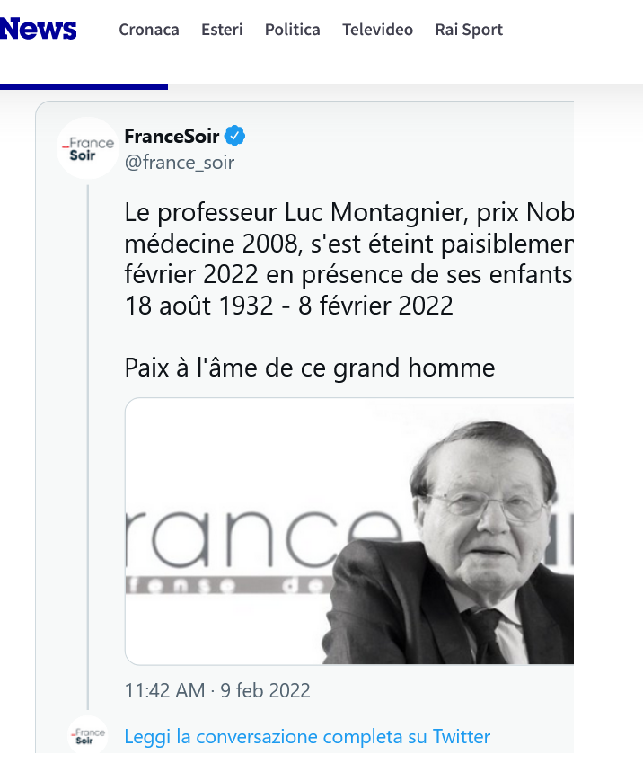Click the 11:42 AM · 9 feb 2022 timestamp
The image size is (643, 772).
217,691
